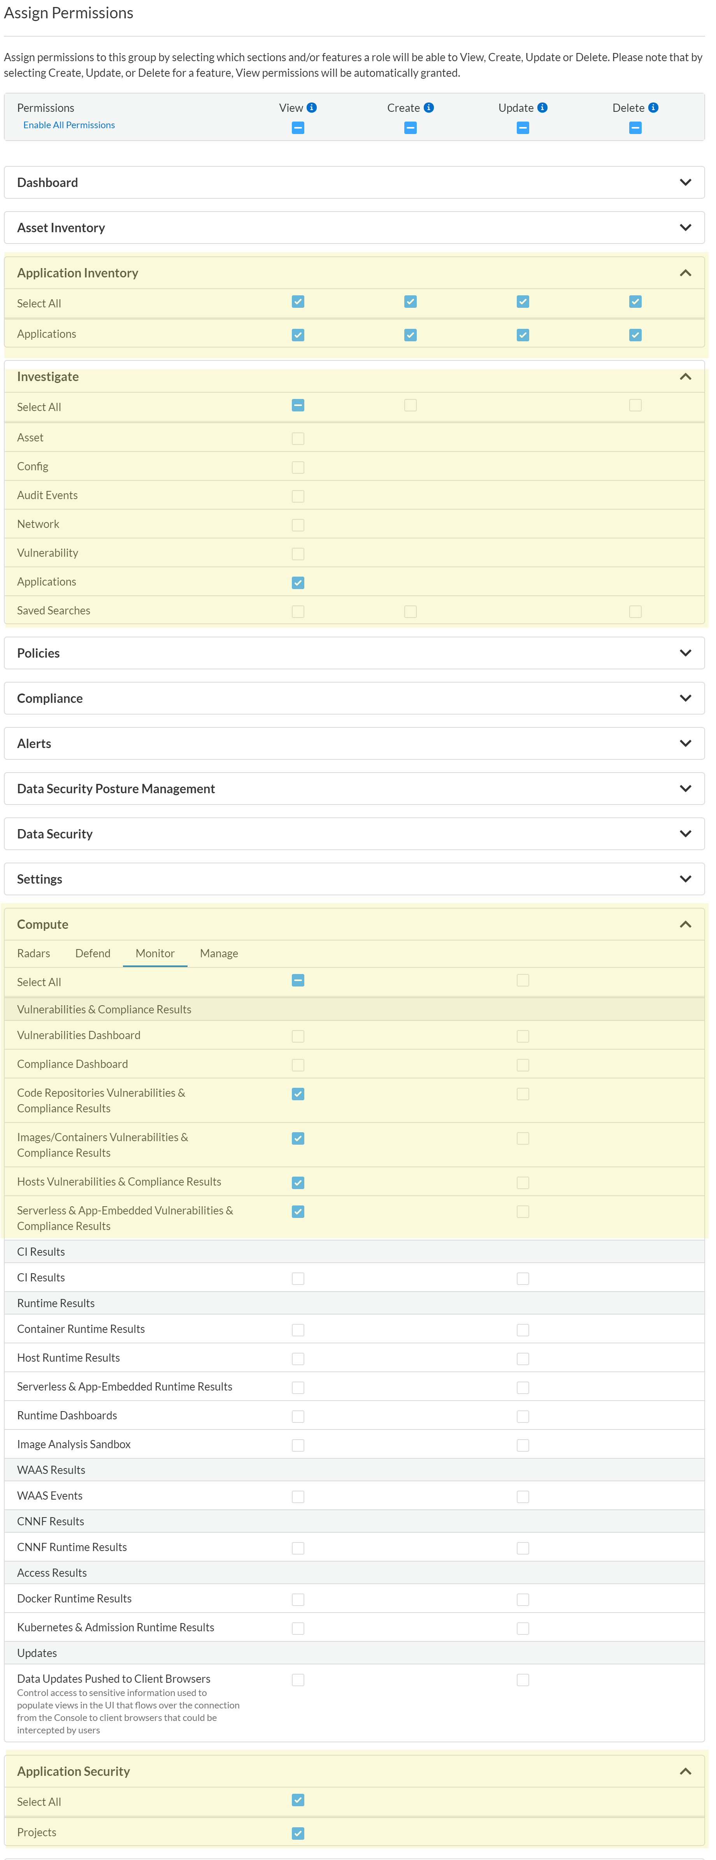The height and width of the screenshot is (1860, 716).
Task: Uncheck Hosts Vulnerabilities & Compliance View checkbox
Action: (x=298, y=1183)
